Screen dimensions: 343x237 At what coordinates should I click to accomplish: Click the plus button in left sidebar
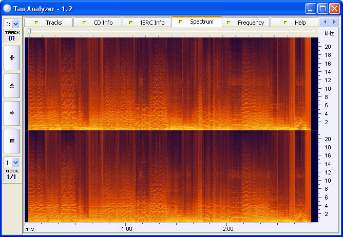tap(12, 58)
